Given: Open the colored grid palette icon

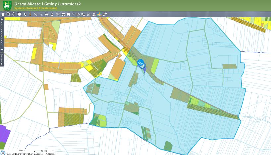Looking at the screenshot, I should pyautogui.click(x=99, y=15).
